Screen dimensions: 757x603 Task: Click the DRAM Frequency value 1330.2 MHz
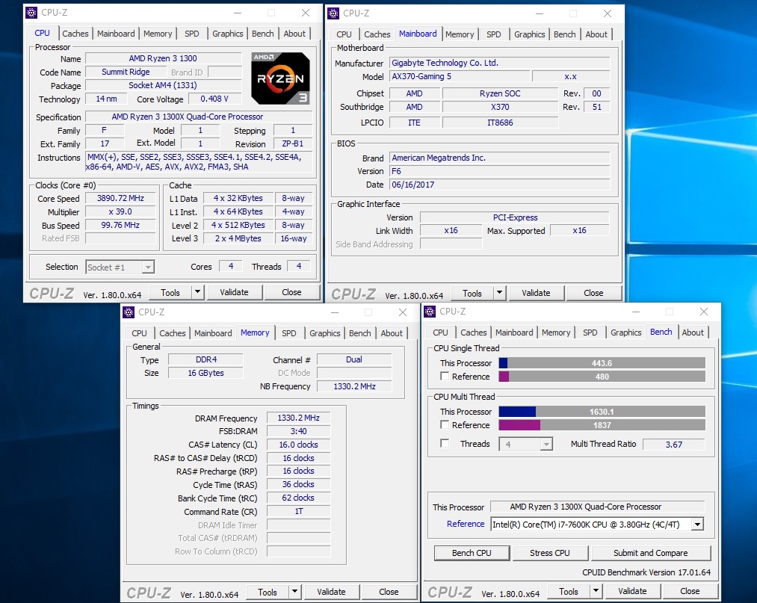(x=298, y=418)
